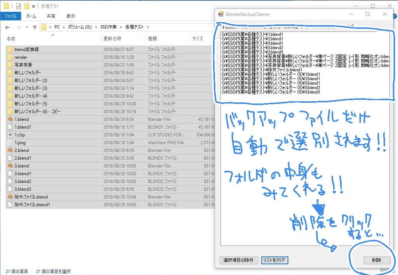Open the ホーム ribbon tab

point(31,16)
